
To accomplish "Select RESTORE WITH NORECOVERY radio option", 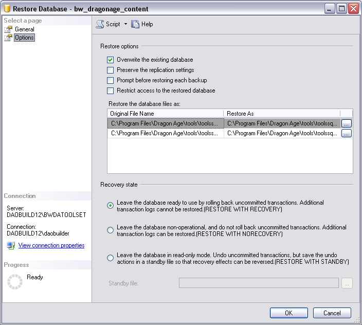I will pyautogui.click(x=110, y=230).
